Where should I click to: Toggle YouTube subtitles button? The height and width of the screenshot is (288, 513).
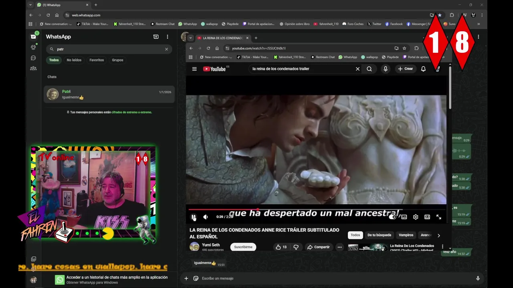click(404, 217)
